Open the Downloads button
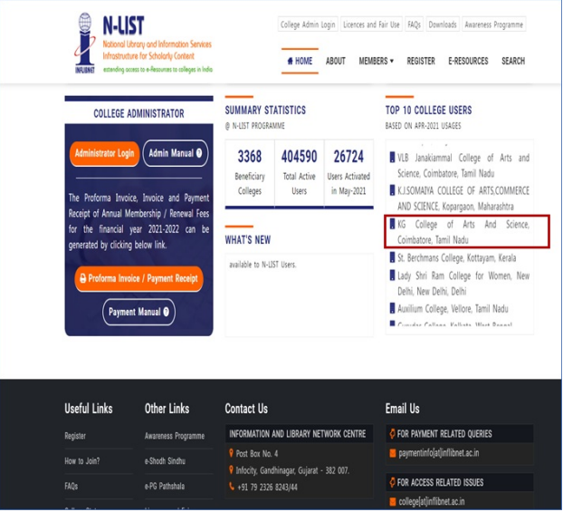 click(x=443, y=24)
